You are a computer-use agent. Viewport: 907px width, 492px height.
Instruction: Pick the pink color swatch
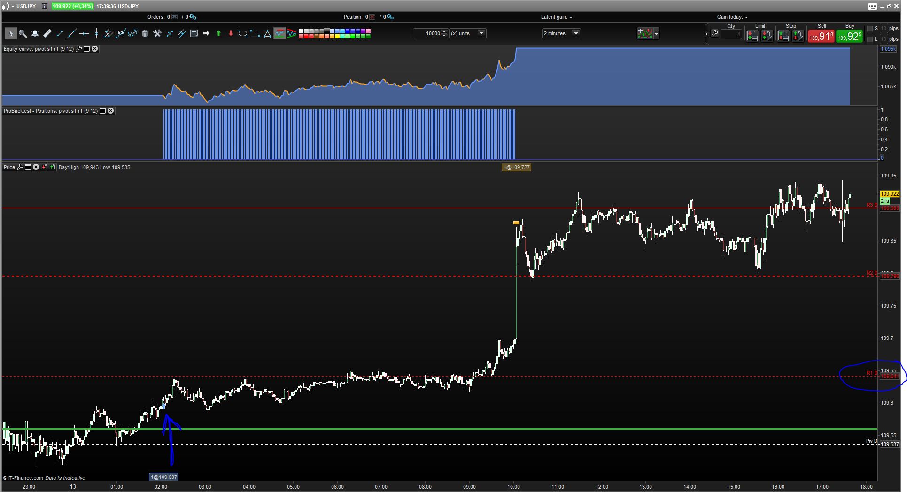(368, 31)
